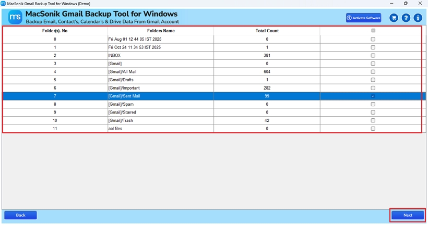
Task: Select the [Gmail]/Important folder name
Action: point(124,88)
